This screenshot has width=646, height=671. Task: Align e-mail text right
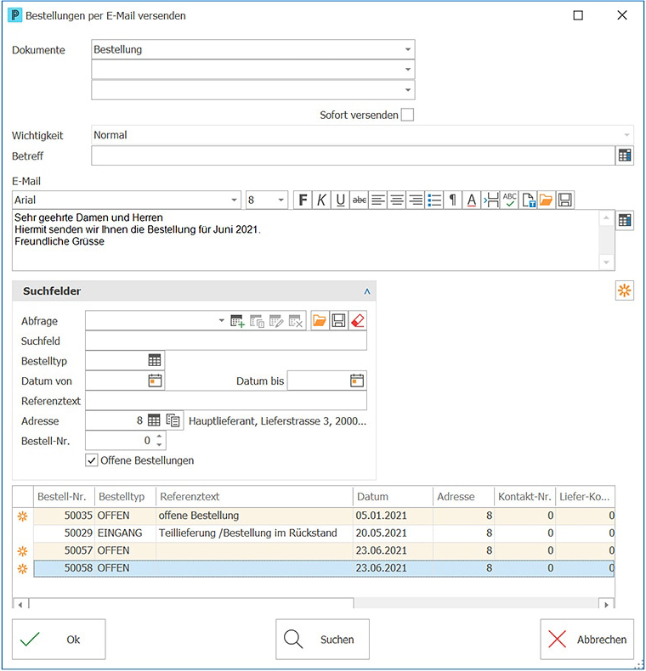[x=416, y=200]
